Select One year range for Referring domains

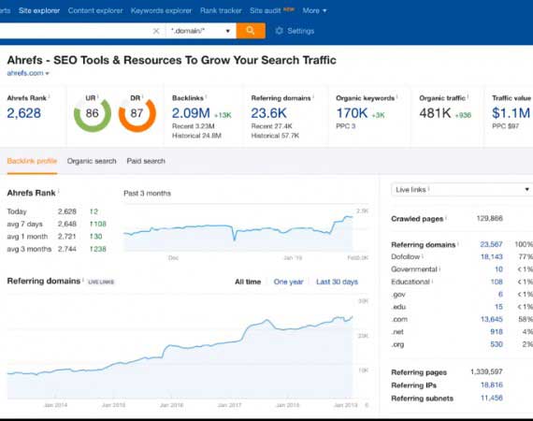[x=288, y=282]
